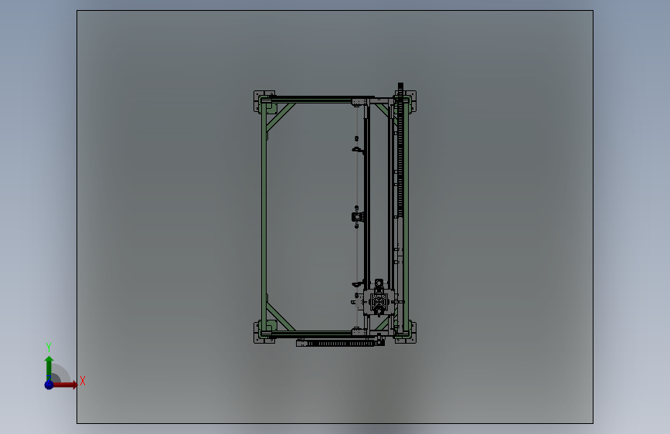Select the middle bracket on the vertical rail
The width and height of the screenshot is (670, 434).
coord(357,217)
